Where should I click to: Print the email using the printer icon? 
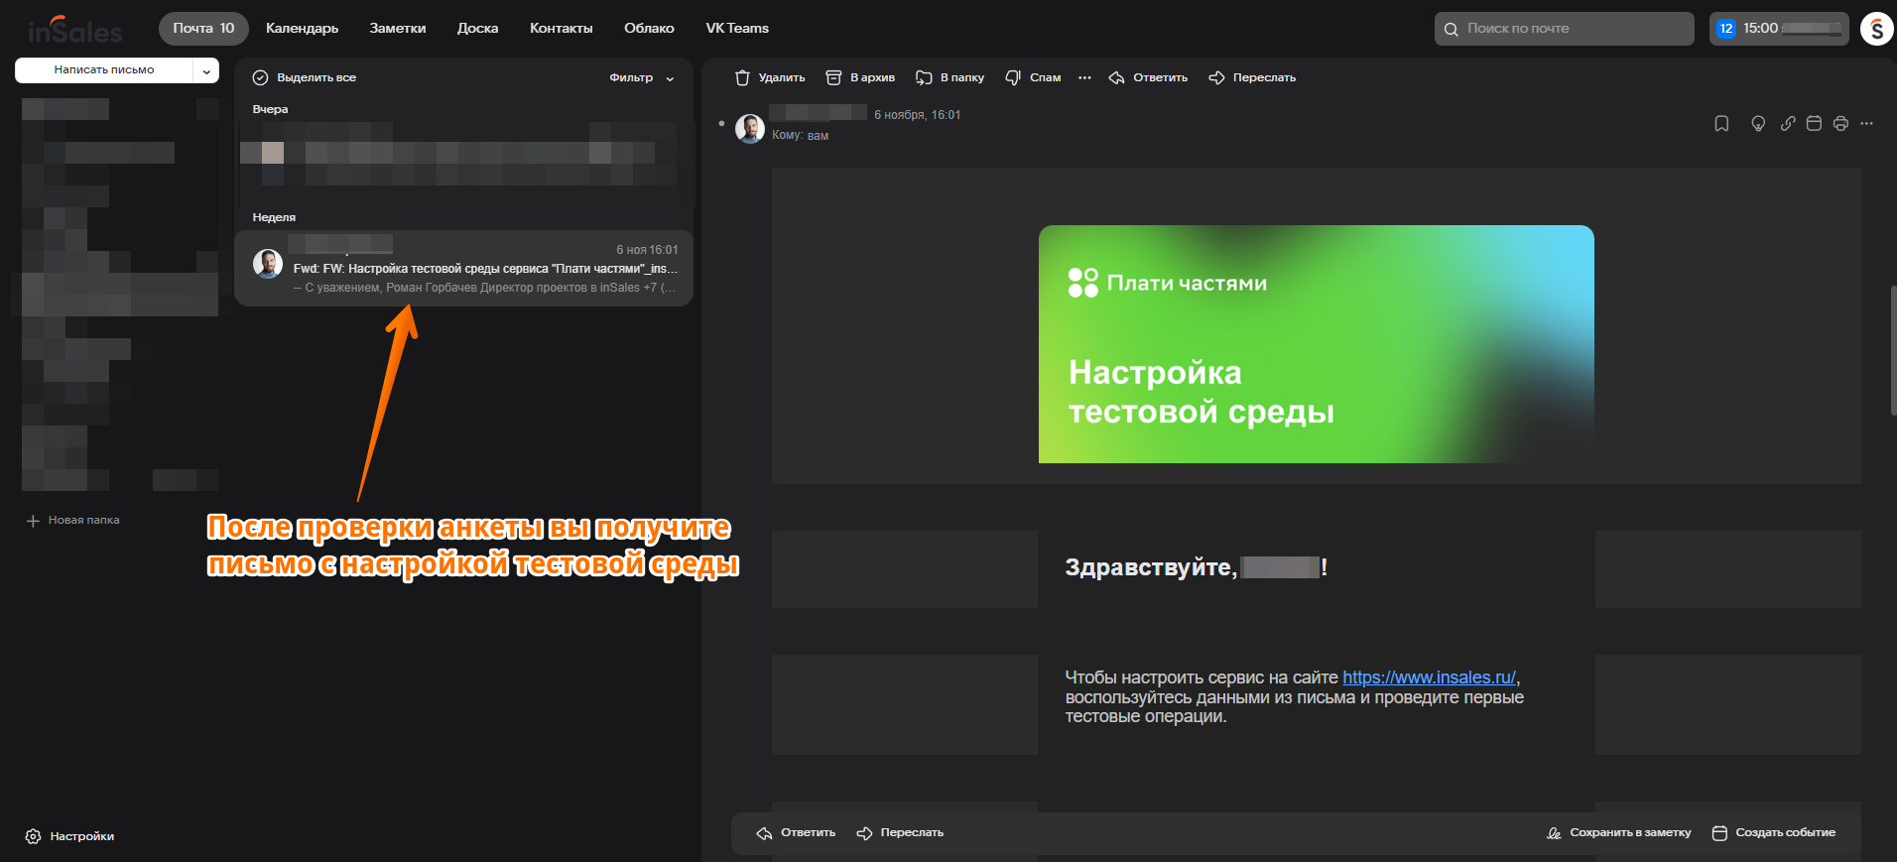(1840, 124)
